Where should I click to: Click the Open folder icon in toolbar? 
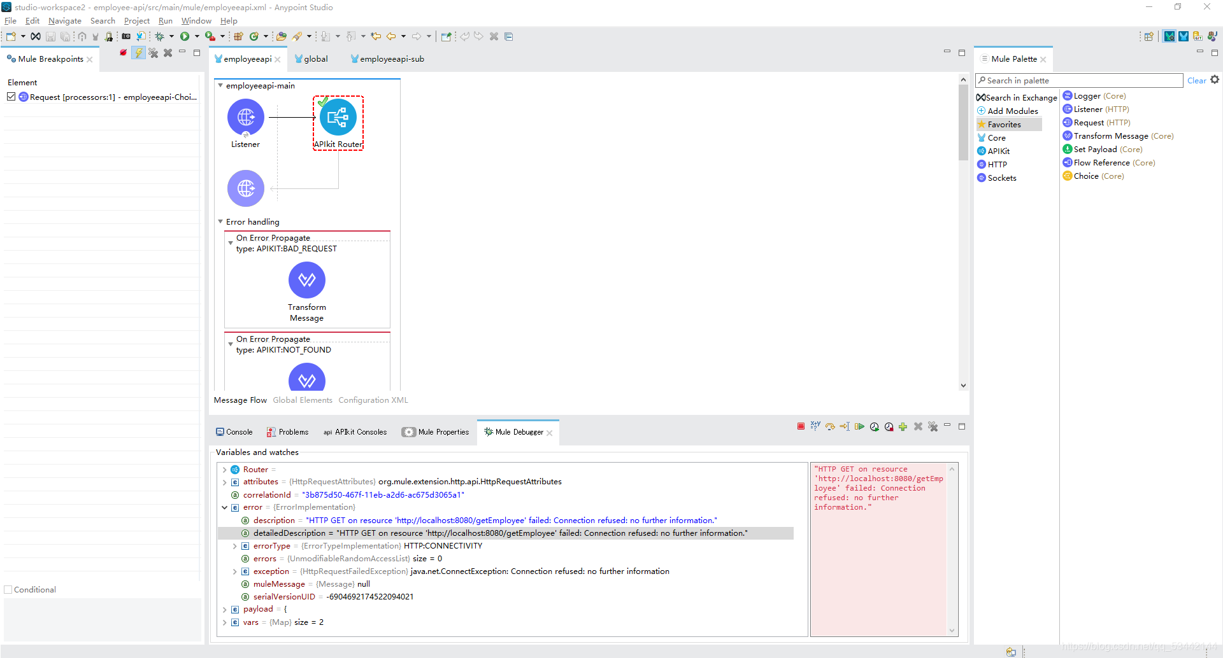click(281, 36)
